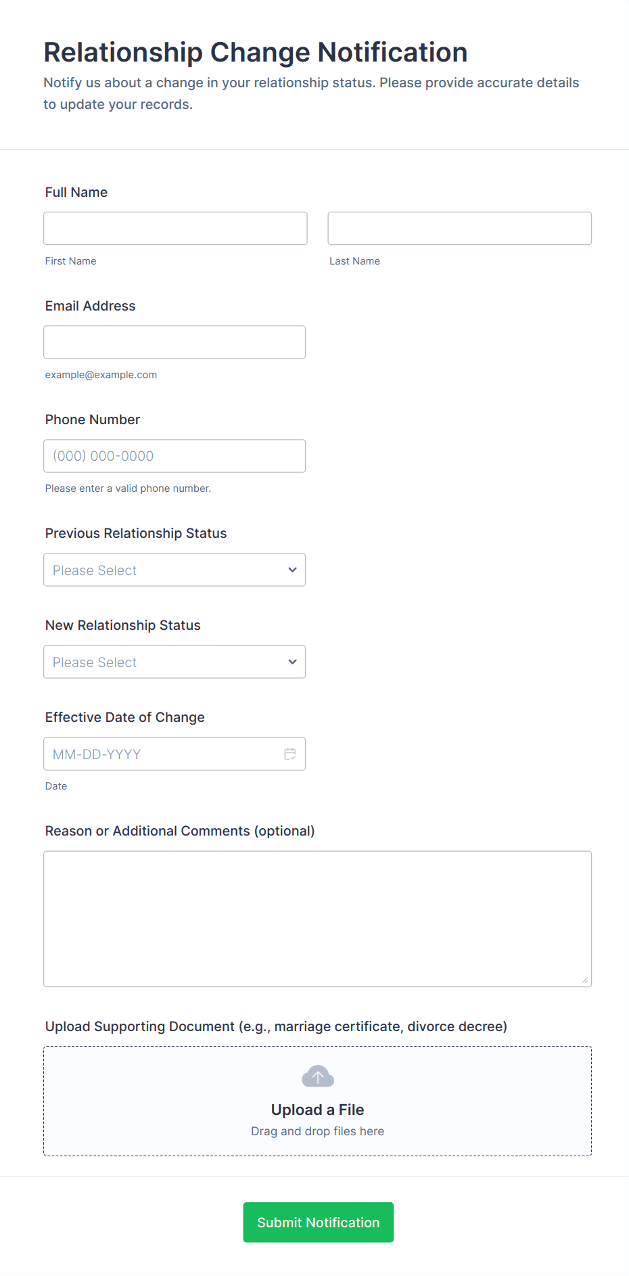Click the Email Address label
Image resolution: width=629 pixels, height=1276 pixels.
coord(91,306)
